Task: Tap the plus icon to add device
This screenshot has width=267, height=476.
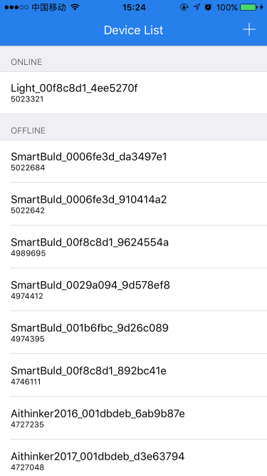Action: tap(248, 30)
